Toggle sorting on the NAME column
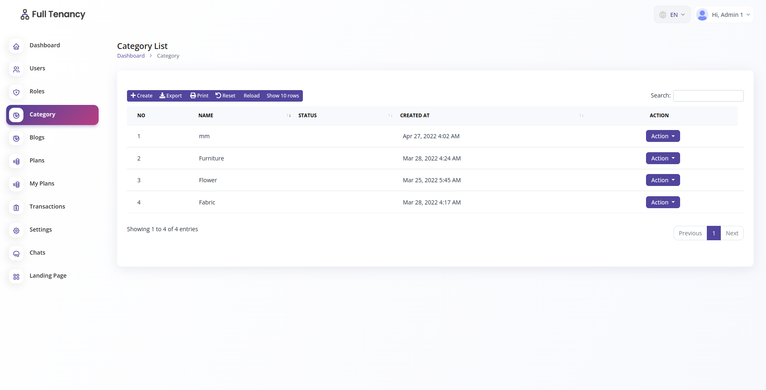Screen dimensions: 766x390 (x=288, y=115)
